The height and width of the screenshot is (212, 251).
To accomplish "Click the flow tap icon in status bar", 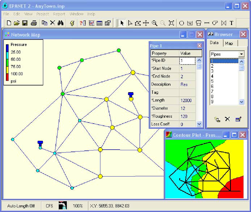I will click(63, 205).
